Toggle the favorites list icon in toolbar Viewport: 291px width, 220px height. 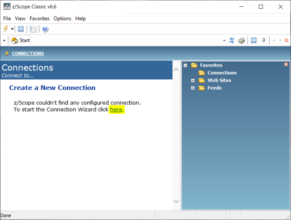(x=33, y=29)
